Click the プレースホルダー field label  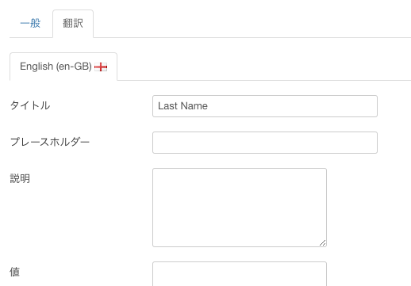tap(50, 142)
